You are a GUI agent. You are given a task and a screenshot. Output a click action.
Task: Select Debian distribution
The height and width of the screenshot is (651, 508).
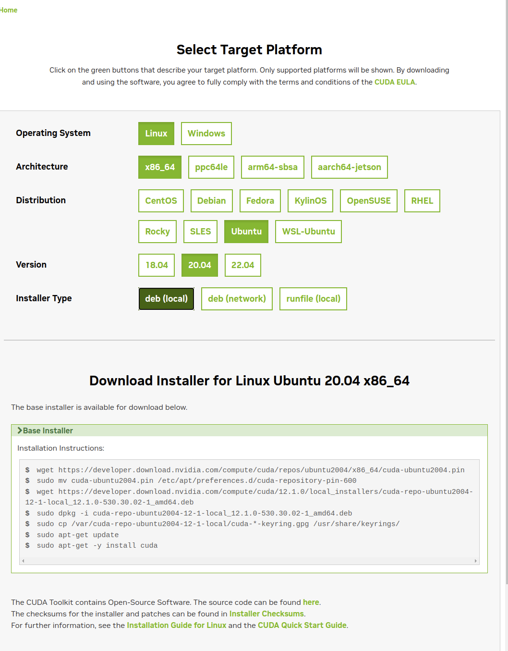pos(212,201)
